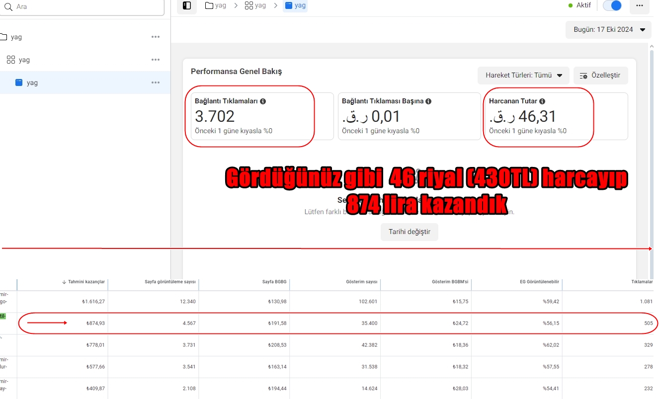Click the 3.731 page views cell
This screenshot has height=399, width=659.
coord(189,345)
